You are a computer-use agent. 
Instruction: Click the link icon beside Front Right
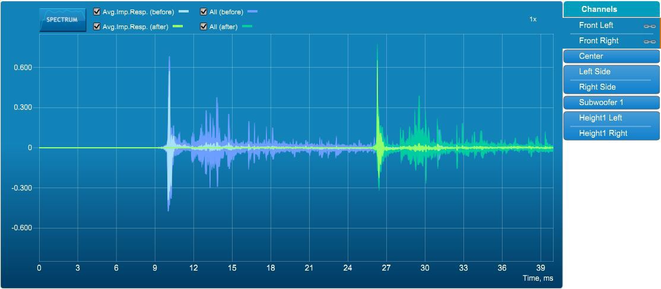[649, 42]
